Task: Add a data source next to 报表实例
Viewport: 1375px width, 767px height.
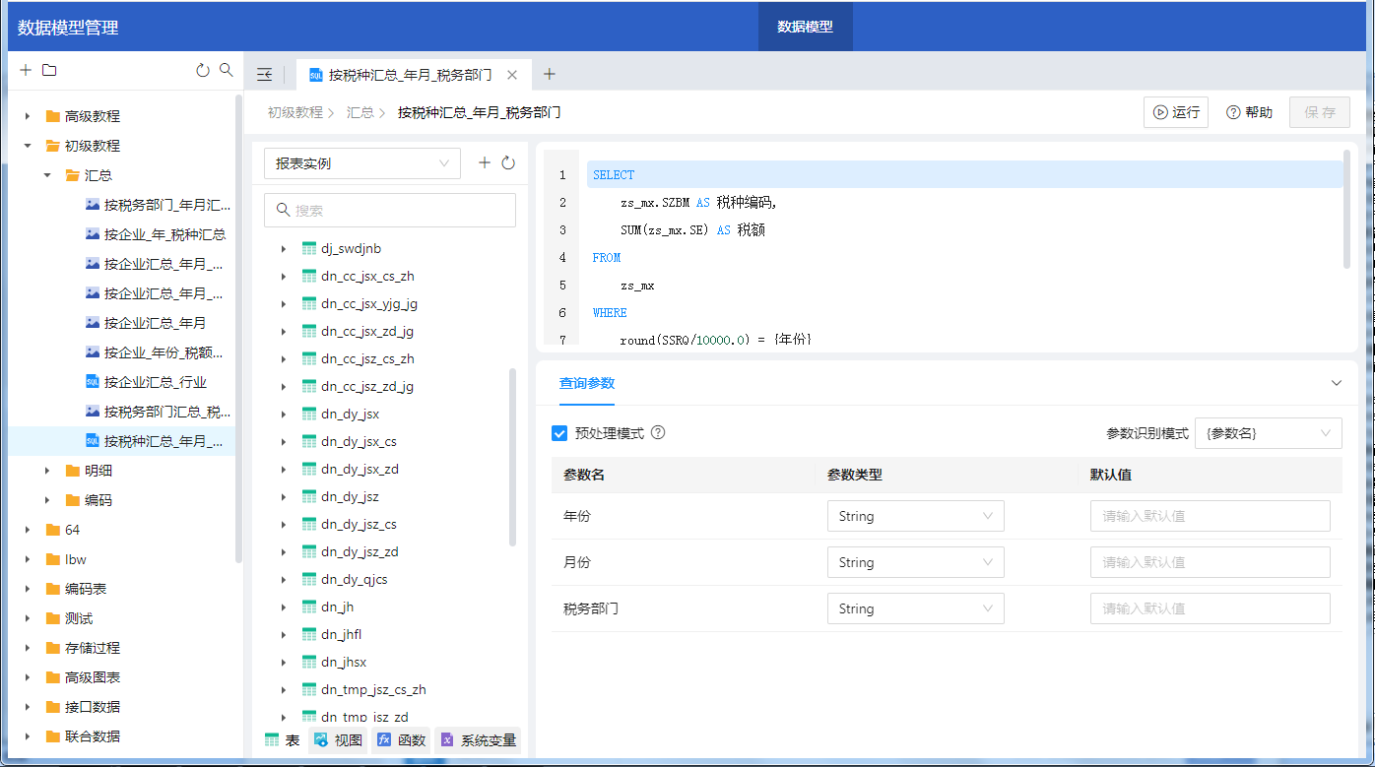Action: tap(485, 163)
